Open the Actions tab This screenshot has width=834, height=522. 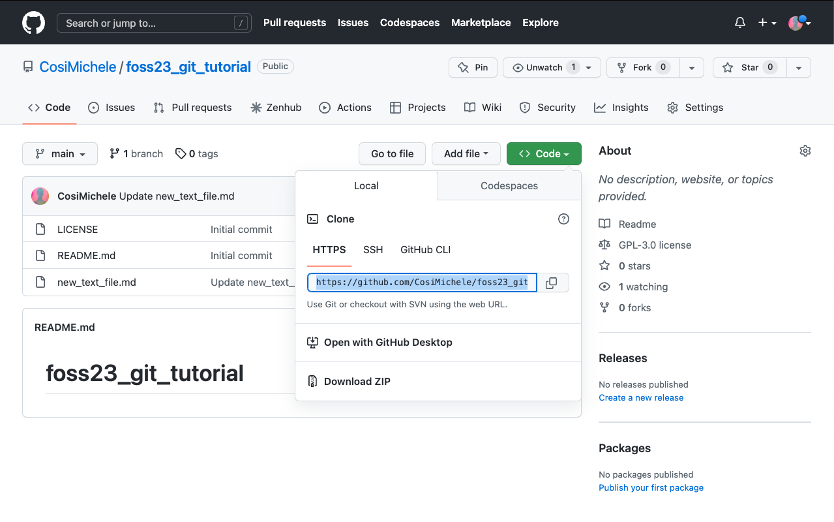coord(345,108)
